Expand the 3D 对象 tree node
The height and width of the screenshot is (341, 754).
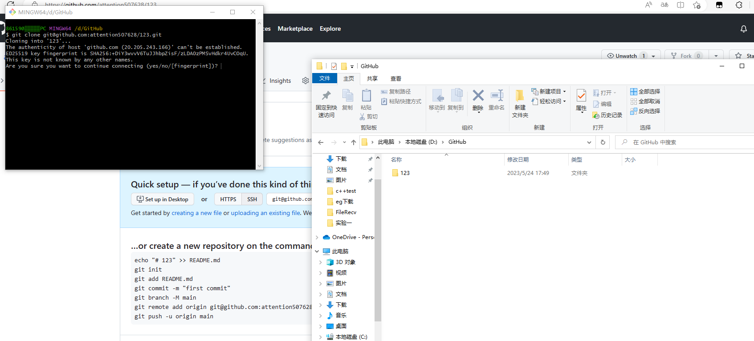321,262
